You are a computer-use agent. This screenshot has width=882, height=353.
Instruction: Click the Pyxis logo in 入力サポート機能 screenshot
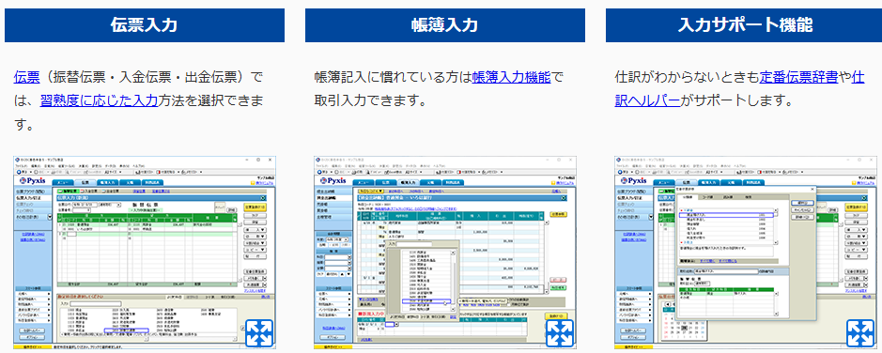tap(633, 181)
